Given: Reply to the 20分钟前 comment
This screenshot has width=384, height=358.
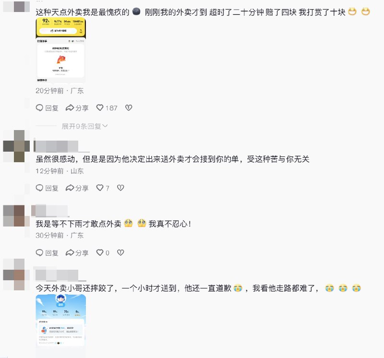Looking at the screenshot, I should 47,108.
